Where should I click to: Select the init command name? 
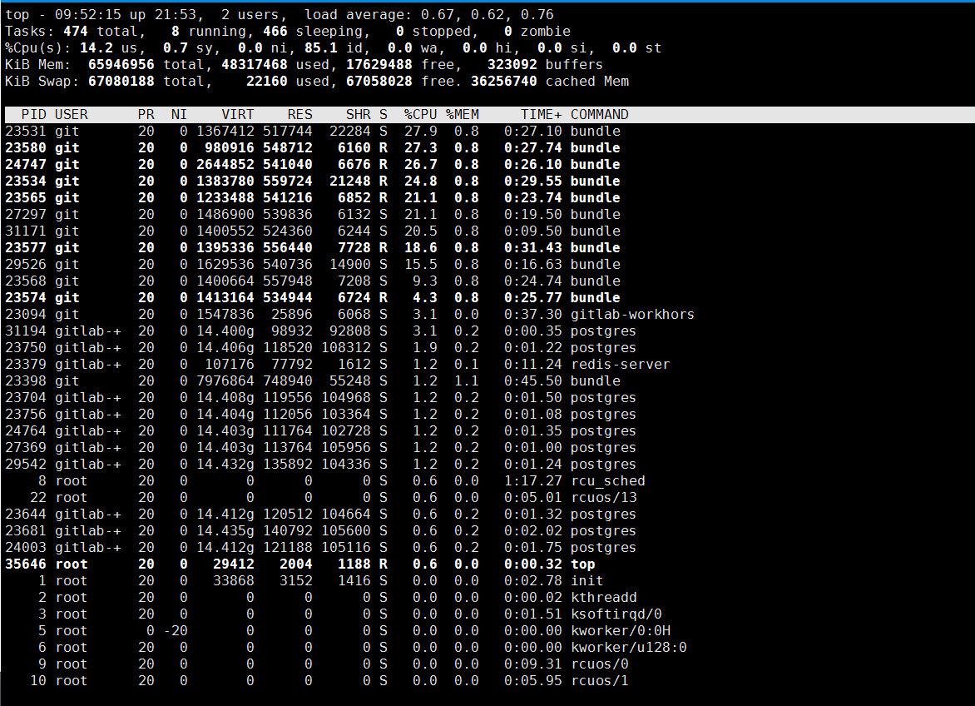tap(587, 582)
